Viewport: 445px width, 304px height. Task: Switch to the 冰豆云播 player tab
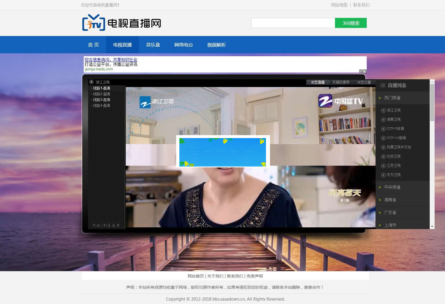pyautogui.click(x=364, y=82)
